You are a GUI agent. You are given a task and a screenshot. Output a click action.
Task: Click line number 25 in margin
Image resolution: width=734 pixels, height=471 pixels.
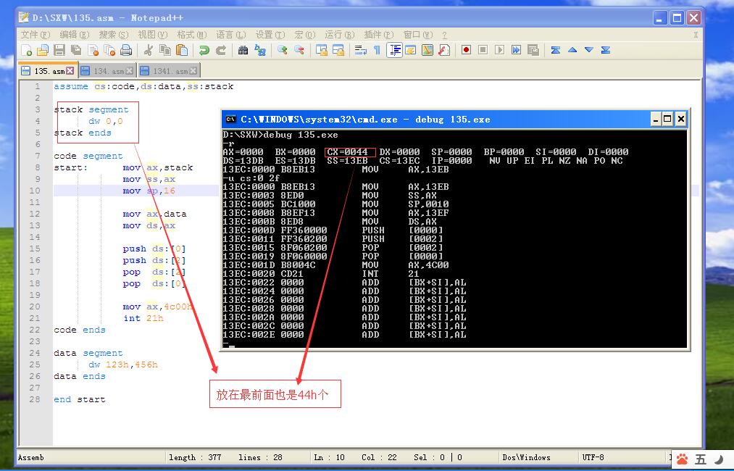[35, 364]
